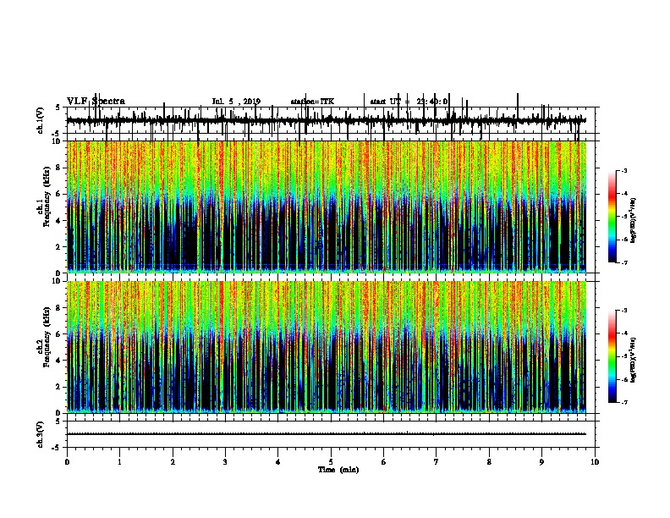Click the "ch.1(V)" waveform axis label
Viewport: 670px width, 518px height.
click(x=41, y=120)
